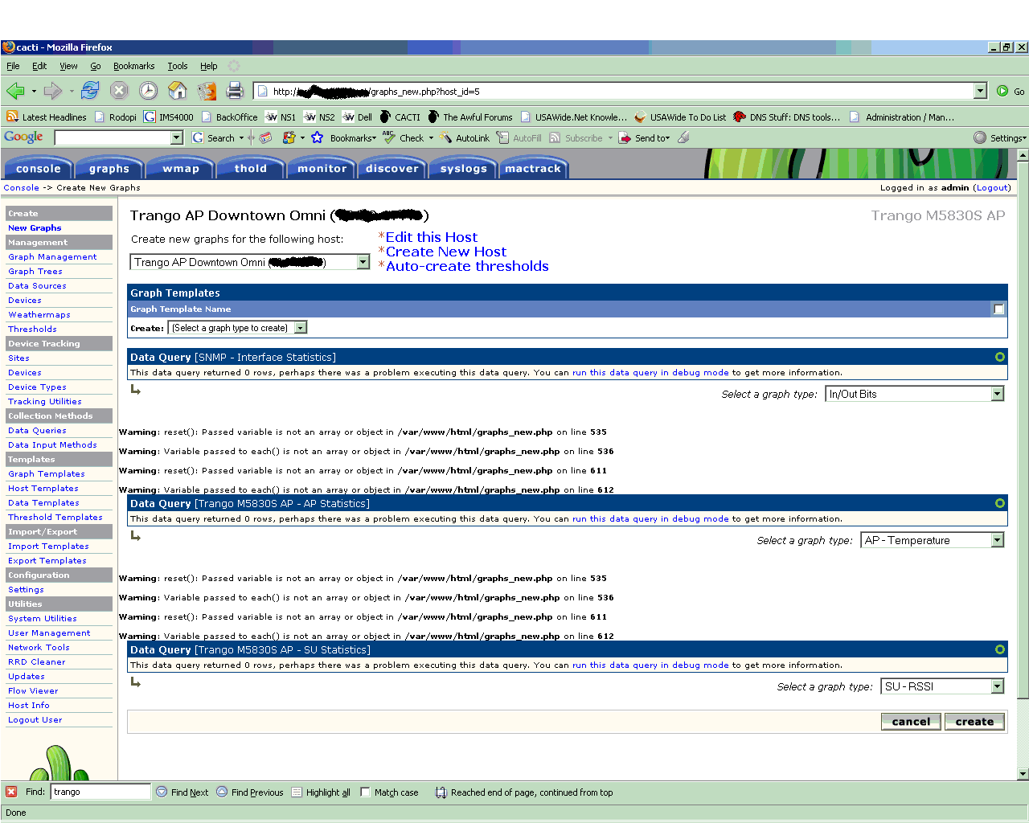The width and height of the screenshot is (1029, 823).
Task: Reload the SU Statistics data query
Action: (x=1000, y=649)
